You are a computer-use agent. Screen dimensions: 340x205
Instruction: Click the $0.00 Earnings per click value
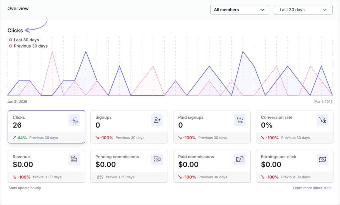coord(271,164)
